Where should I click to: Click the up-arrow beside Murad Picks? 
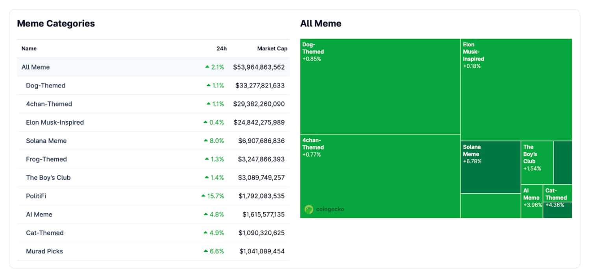pos(206,251)
